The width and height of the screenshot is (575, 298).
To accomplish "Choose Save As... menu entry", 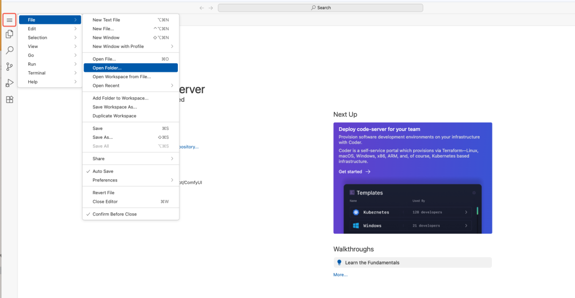I will 130,137.
